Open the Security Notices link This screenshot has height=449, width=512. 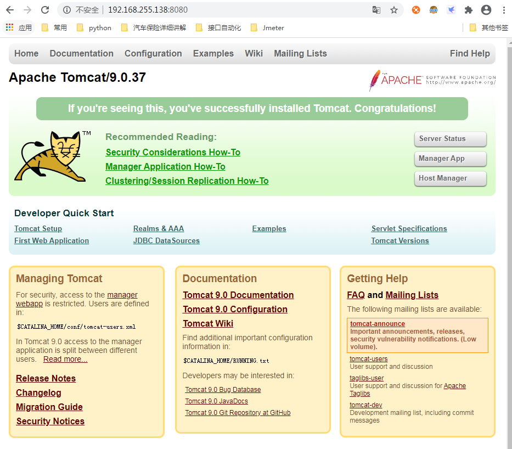pos(50,422)
